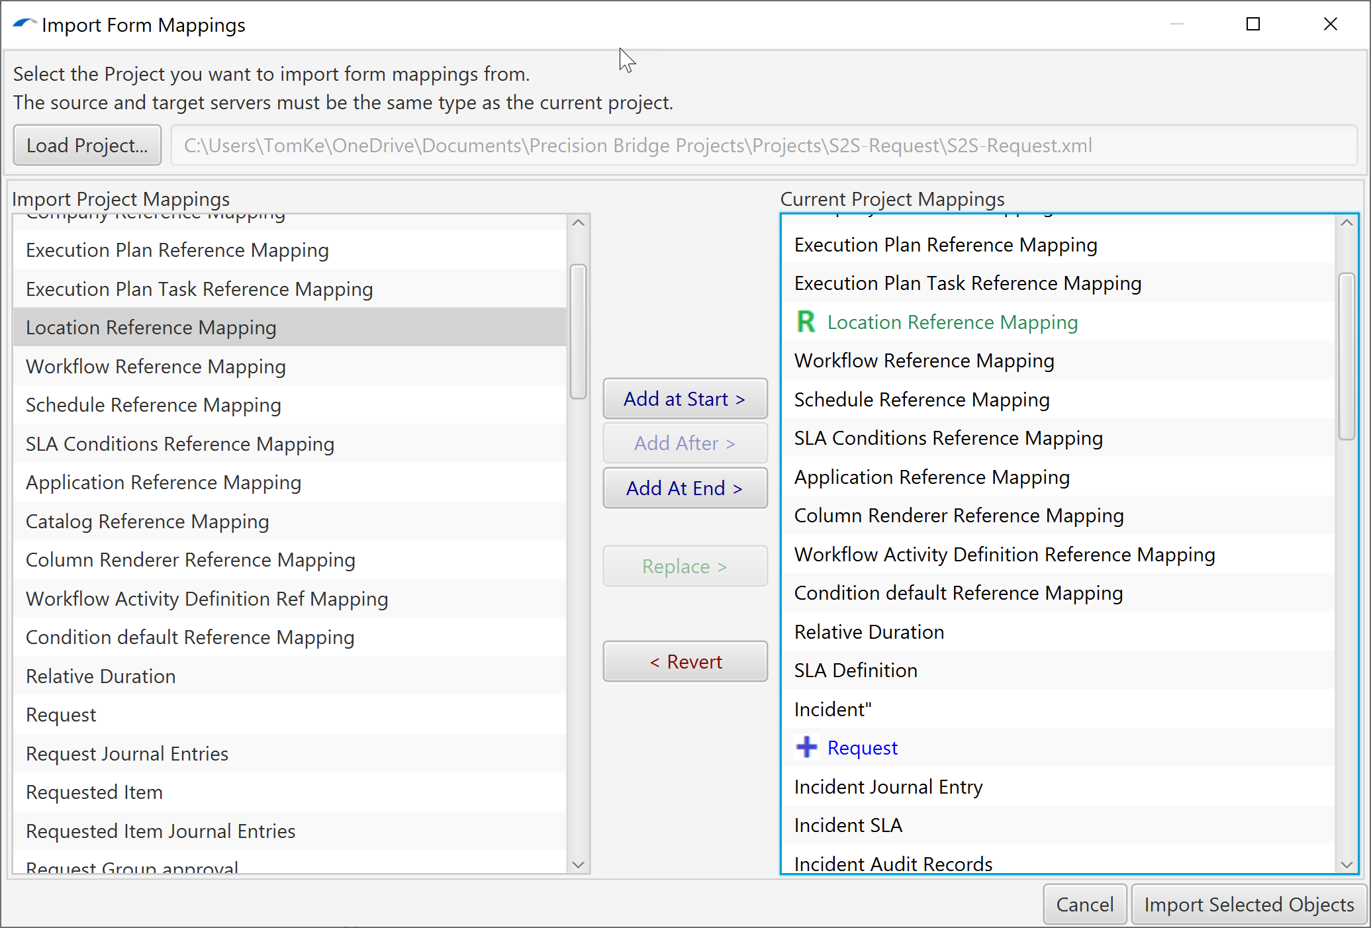1371x928 pixels.
Task: Select green Location Reference Mapping in current list
Action: coord(1058,322)
